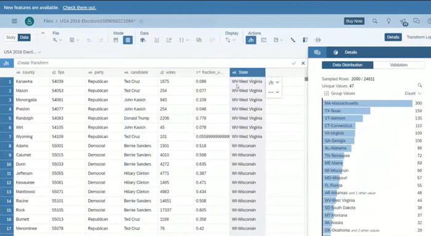Open the user profile avatar
The width and height of the screenshot is (431, 236).
30,21
